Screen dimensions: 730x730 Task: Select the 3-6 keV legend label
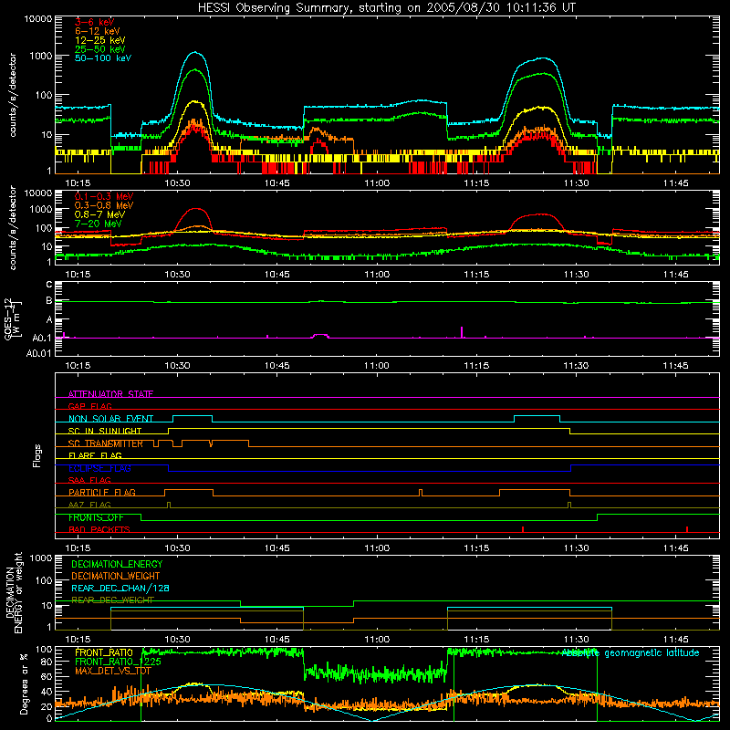pyautogui.click(x=95, y=22)
